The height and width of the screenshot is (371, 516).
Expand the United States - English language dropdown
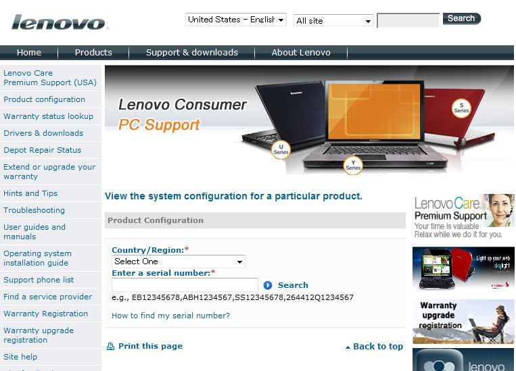[235, 20]
